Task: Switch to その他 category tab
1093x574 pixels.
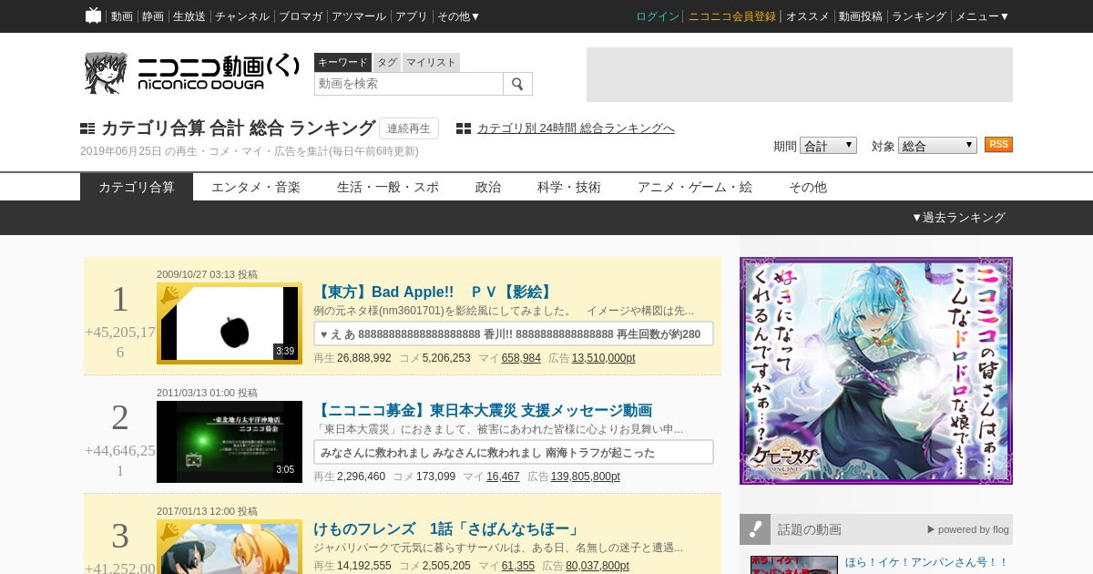Action: [x=808, y=187]
